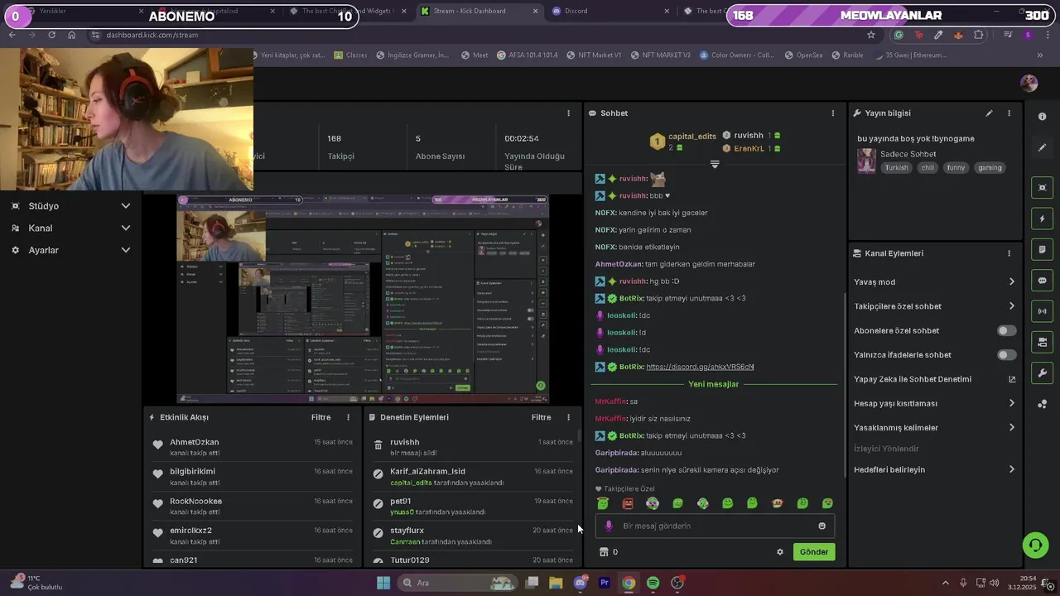This screenshot has height=596, width=1060.
Task: Collapse the chat leaderboard chevron
Action: [x=715, y=164]
